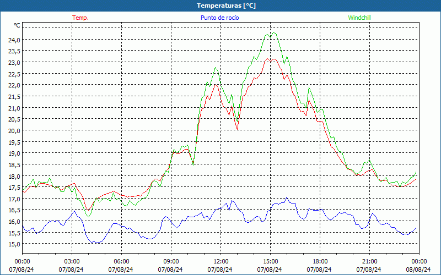Click the '17,5' y-axis value
Viewport: 441px width, 275px height.
[14, 188]
